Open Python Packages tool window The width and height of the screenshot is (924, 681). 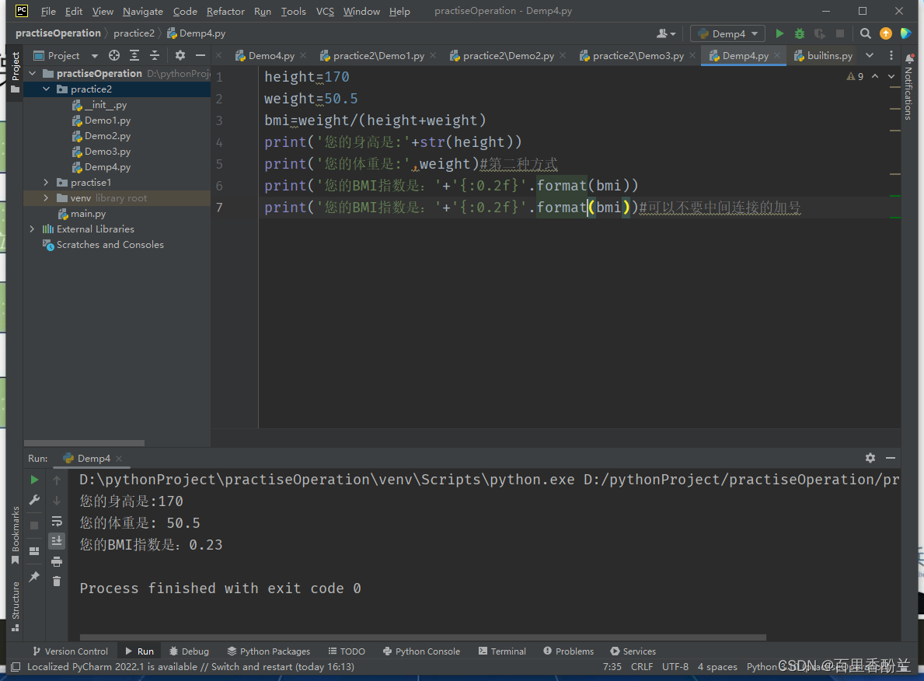point(269,651)
